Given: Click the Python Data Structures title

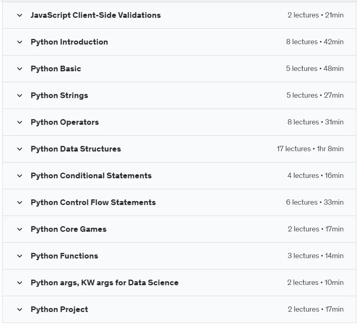Looking at the screenshot, I should pos(76,149).
